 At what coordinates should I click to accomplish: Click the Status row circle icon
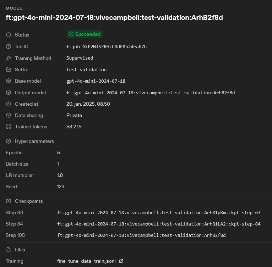click(9, 35)
